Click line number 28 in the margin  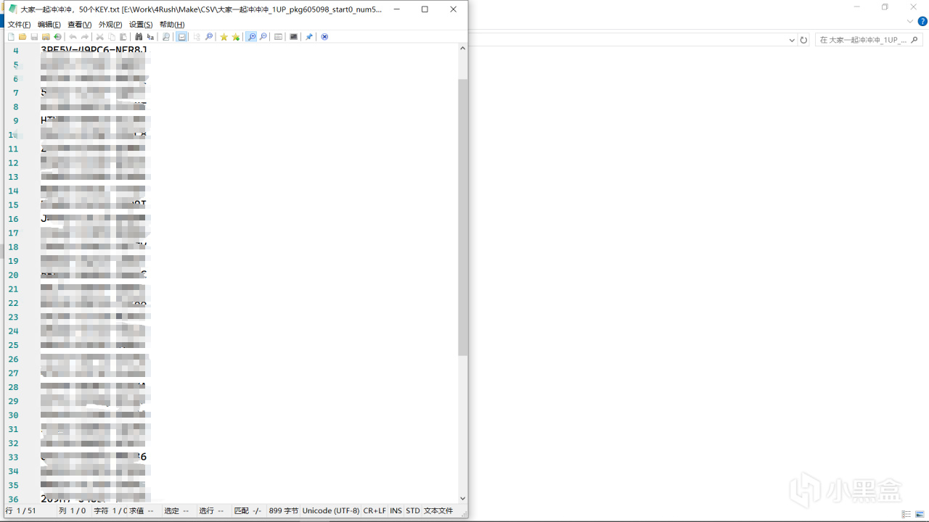pos(14,387)
